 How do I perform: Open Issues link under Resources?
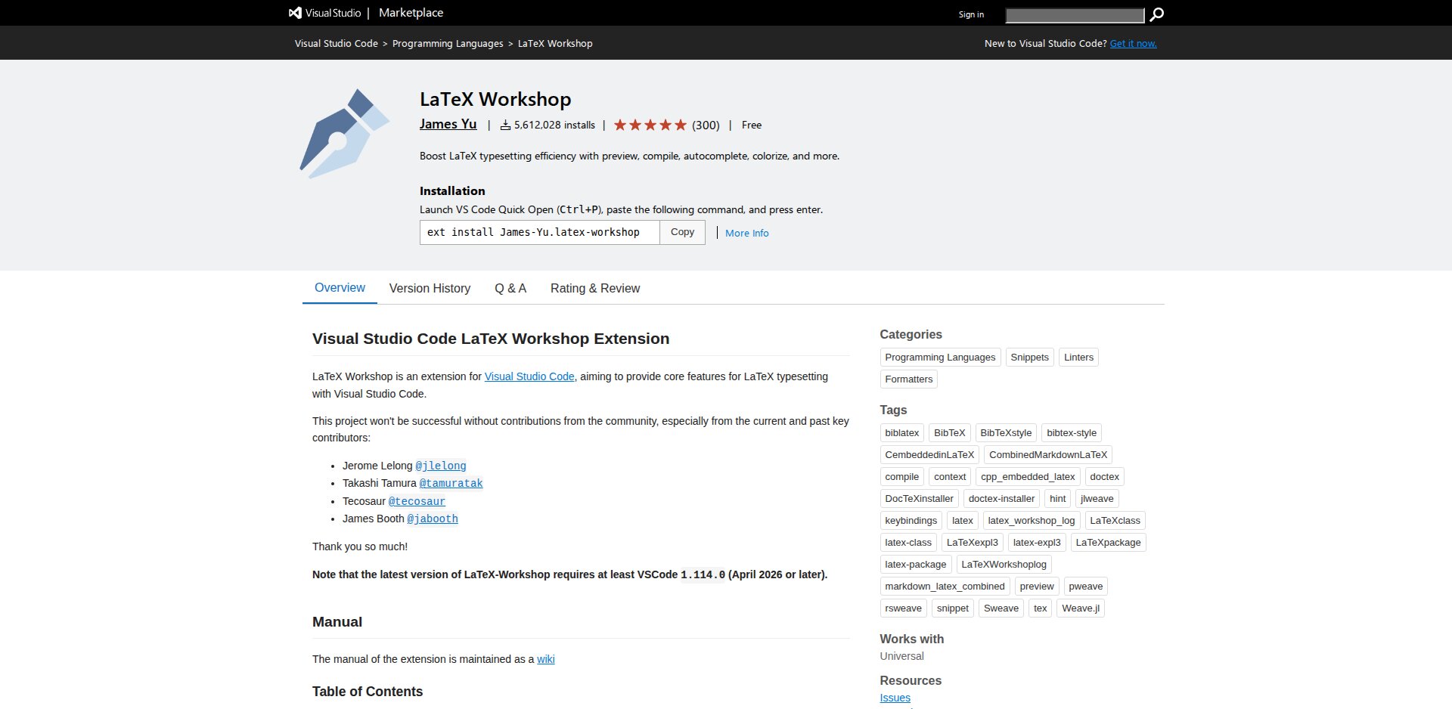pyautogui.click(x=895, y=698)
